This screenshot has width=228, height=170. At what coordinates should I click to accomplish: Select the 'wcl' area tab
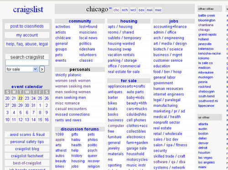coord(133,10)
